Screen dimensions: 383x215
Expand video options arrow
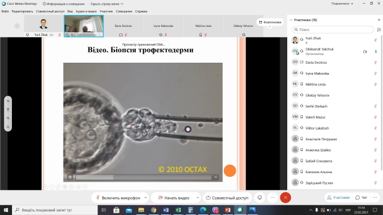click(197, 198)
